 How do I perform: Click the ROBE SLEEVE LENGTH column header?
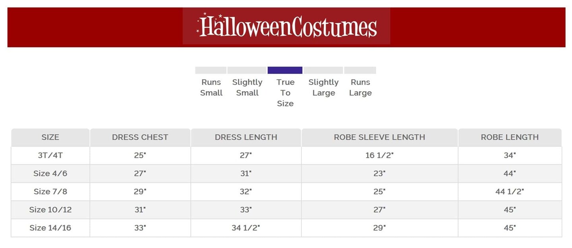point(379,137)
